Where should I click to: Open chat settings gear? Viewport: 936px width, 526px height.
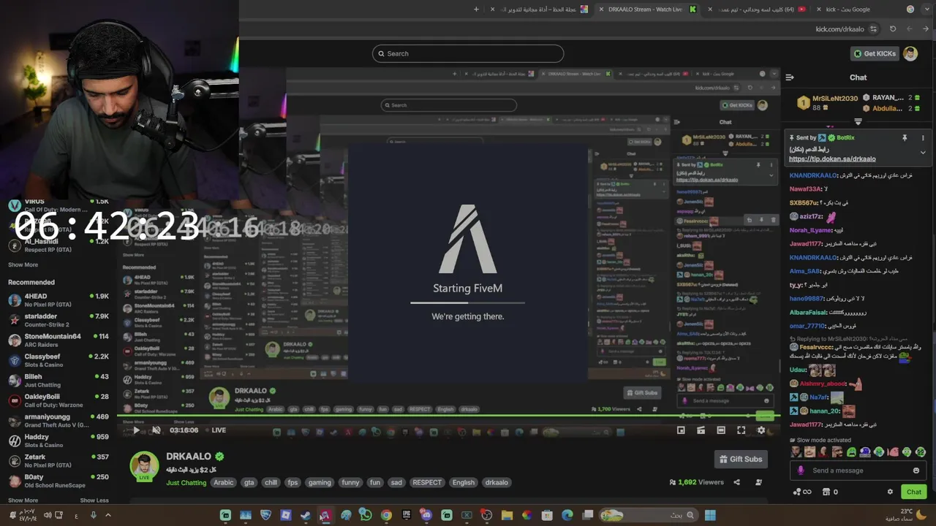890,492
